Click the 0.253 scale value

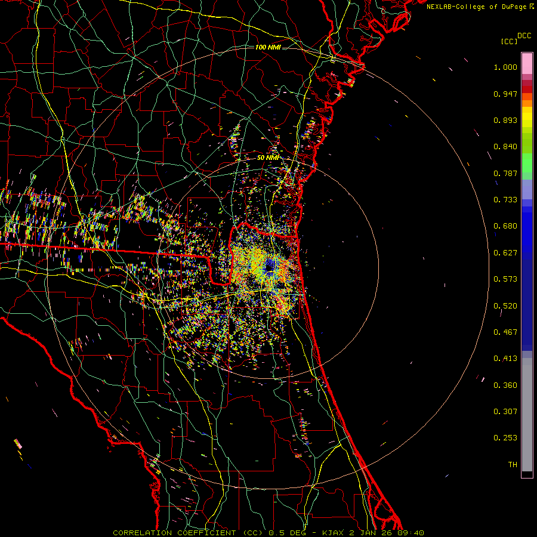coord(505,438)
